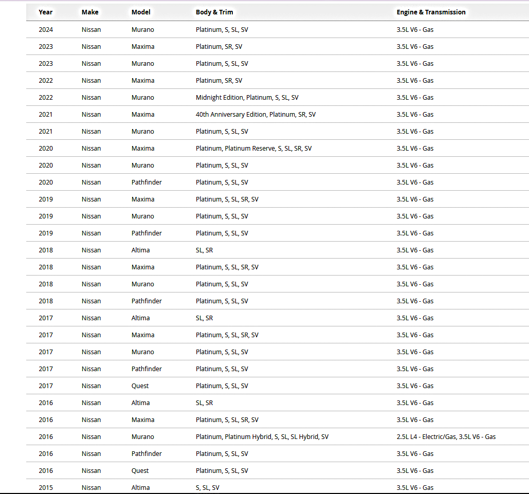Click 'S, SL, SV' trim for the 2015 Altima
This screenshot has height=494, width=529.
point(208,488)
